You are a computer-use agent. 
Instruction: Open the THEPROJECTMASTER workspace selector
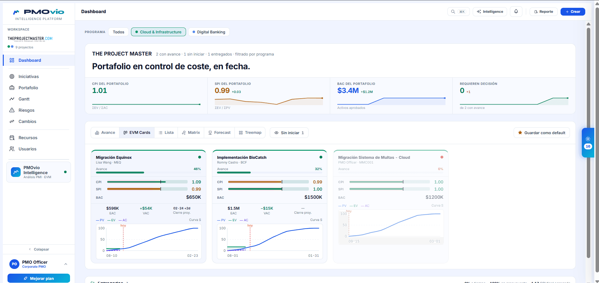(30, 39)
